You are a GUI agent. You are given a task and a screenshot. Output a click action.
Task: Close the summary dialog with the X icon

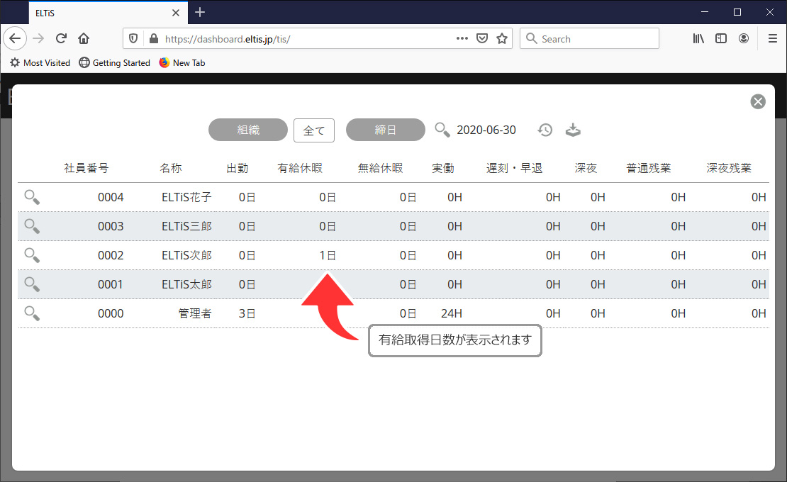pyautogui.click(x=758, y=102)
